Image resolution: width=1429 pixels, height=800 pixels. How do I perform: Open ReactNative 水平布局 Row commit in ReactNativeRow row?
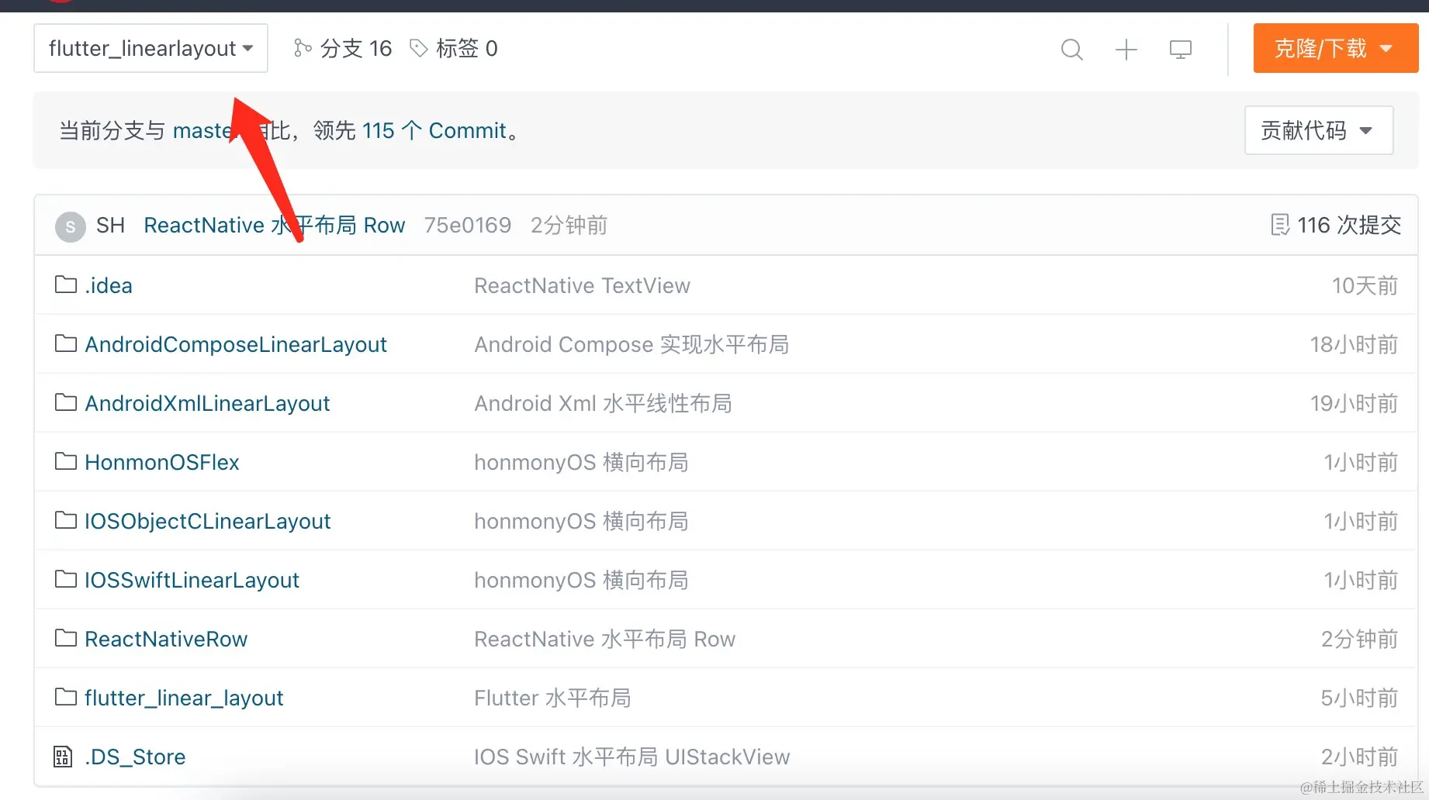pyautogui.click(x=604, y=639)
